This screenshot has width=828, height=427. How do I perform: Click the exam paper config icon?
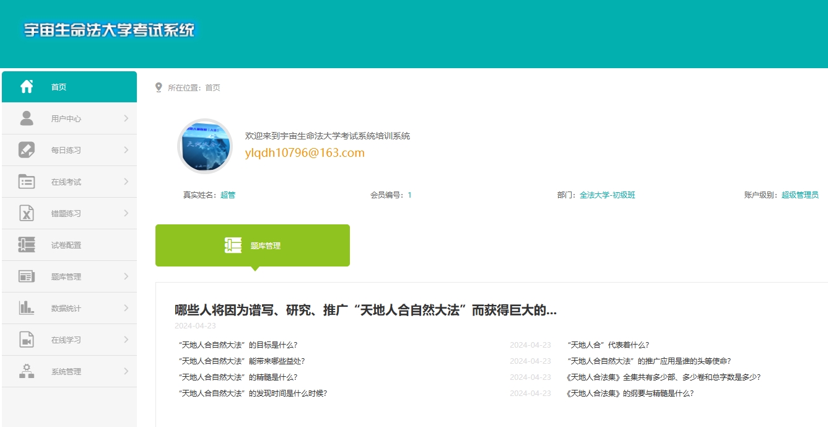27,245
